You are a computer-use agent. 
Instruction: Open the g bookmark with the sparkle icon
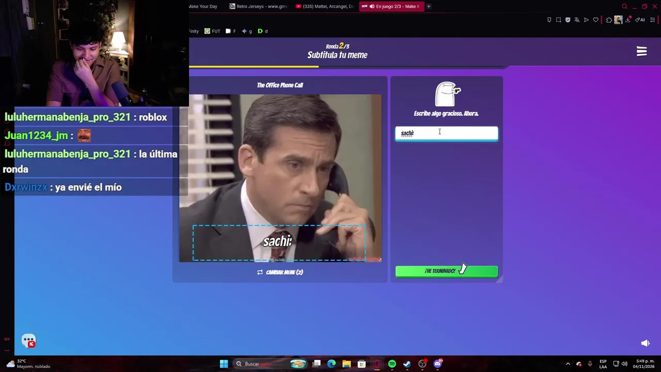tap(247, 31)
